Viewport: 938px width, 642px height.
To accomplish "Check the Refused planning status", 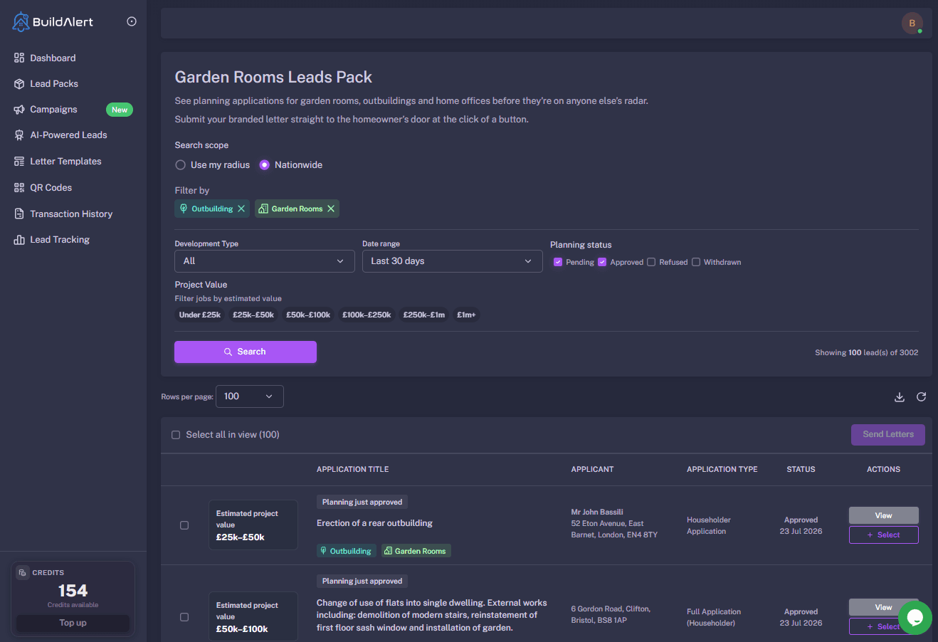I will coord(651,262).
